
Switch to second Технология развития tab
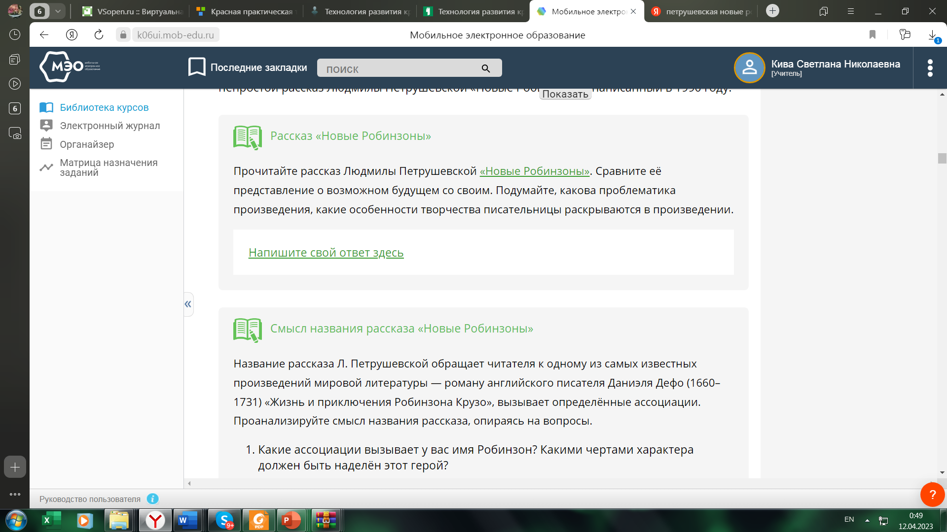point(474,11)
